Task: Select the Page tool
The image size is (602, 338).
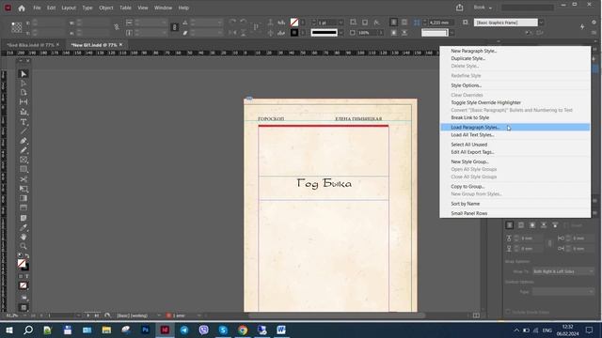Action: (x=24, y=92)
